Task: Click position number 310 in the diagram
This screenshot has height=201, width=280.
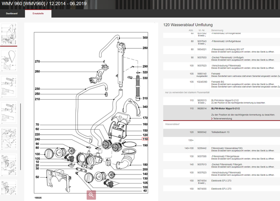Action: (145, 98)
